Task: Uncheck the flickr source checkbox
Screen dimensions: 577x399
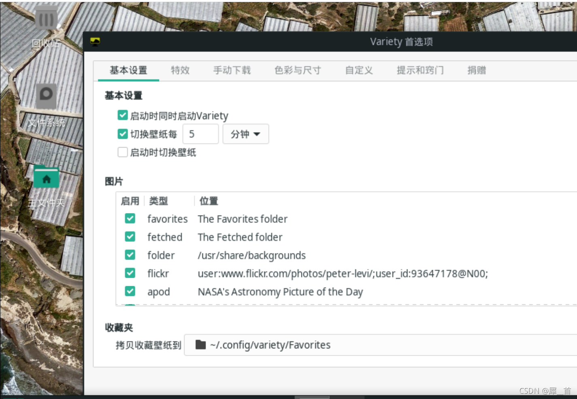Action: pos(130,273)
